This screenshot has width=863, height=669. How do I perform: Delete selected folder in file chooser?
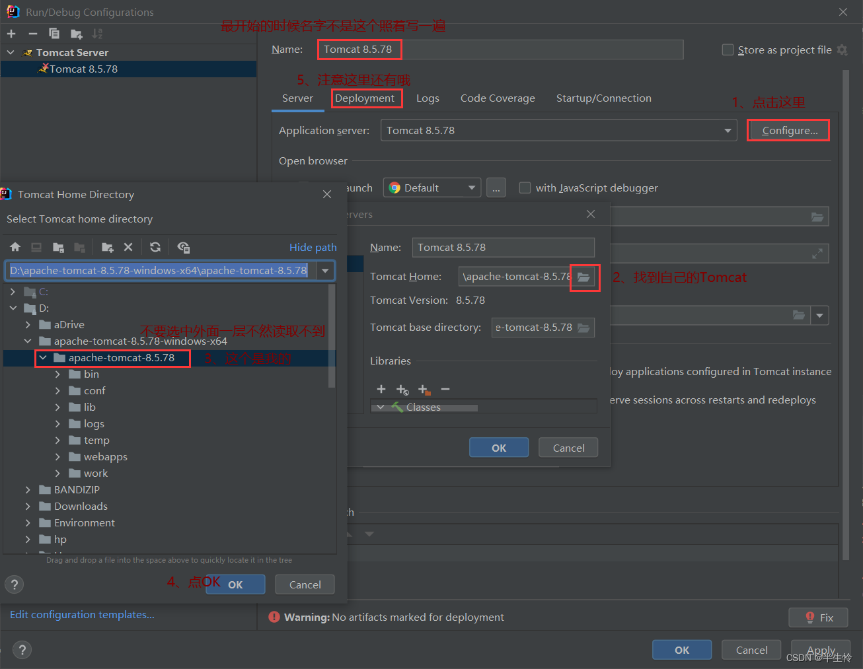click(x=128, y=247)
